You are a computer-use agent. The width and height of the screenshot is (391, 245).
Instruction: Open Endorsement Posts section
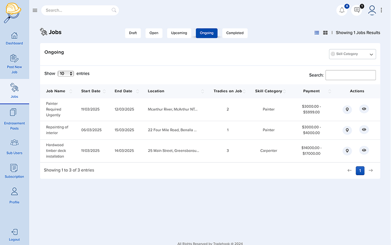pos(15,119)
